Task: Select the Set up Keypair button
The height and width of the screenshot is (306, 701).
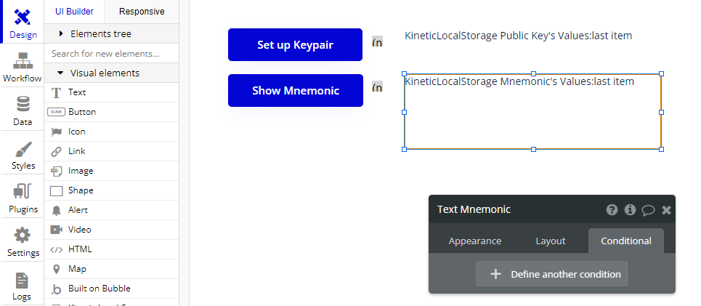Action: [295, 45]
